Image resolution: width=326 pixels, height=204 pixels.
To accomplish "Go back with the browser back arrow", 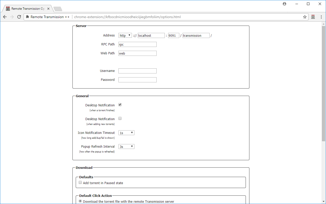I will coord(5,17).
